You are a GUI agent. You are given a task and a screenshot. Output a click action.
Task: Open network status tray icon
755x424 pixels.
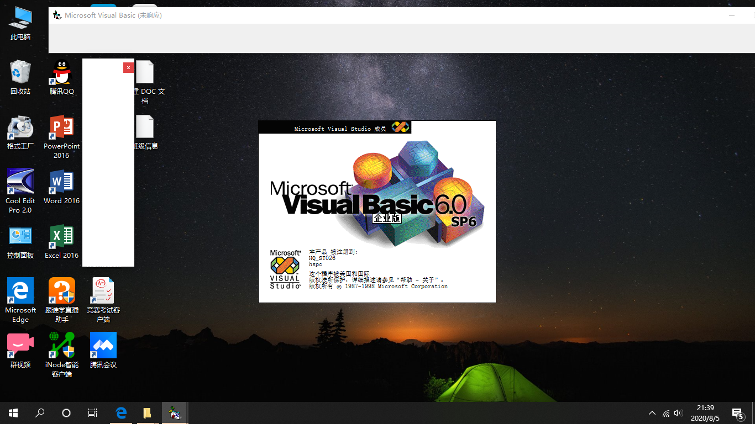coord(666,413)
